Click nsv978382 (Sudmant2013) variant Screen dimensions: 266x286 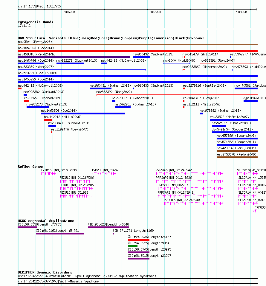(202, 114)
